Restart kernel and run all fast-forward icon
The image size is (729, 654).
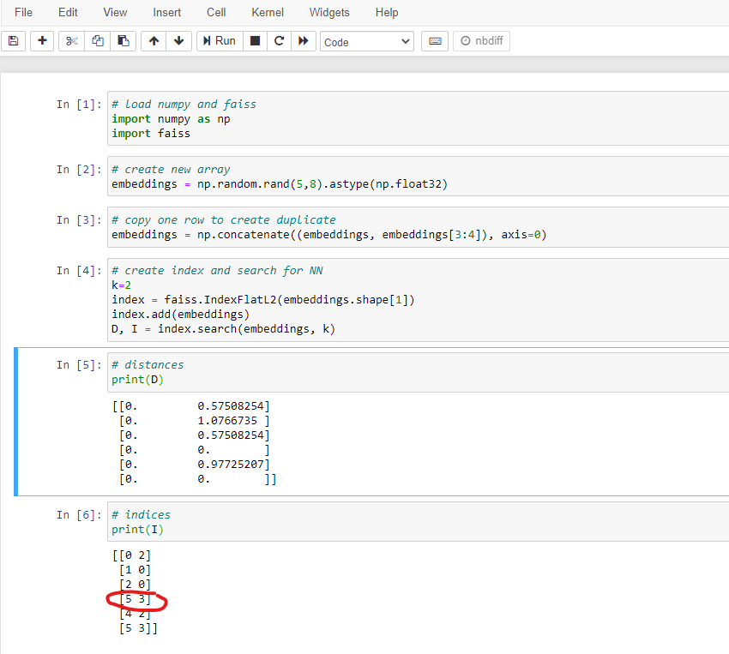(304, 41)
